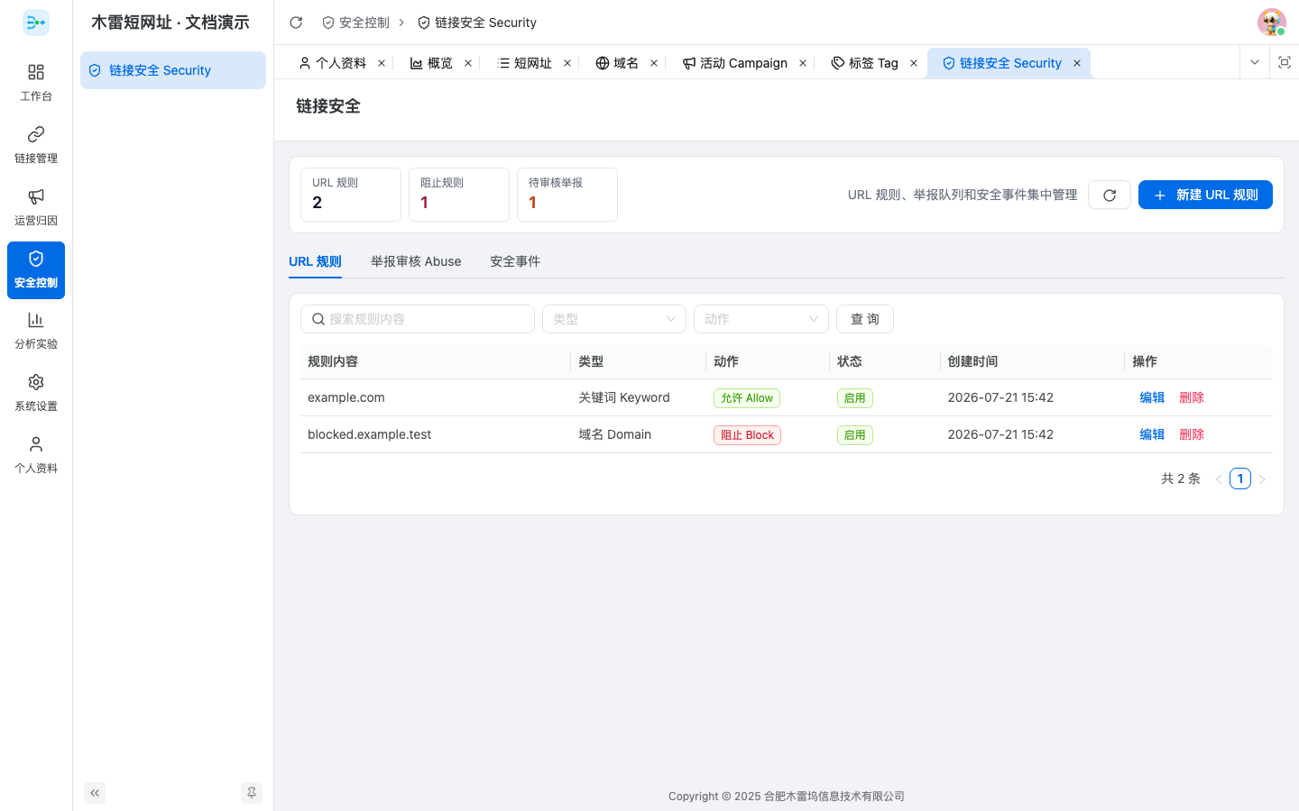Click 启用 status in blocked.example.test row
The width and height of the screenshot is (1299, 811).
tap(854, 435)
